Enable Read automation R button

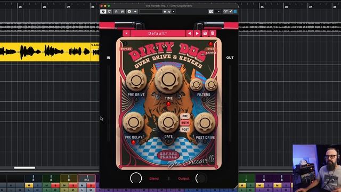(116, 12)
